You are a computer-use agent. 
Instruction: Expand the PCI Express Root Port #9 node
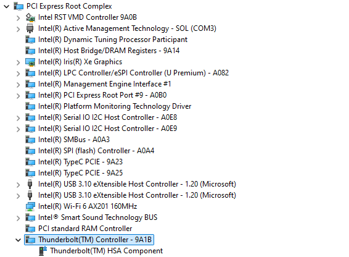pyautogui.click(x=18, y=96)
